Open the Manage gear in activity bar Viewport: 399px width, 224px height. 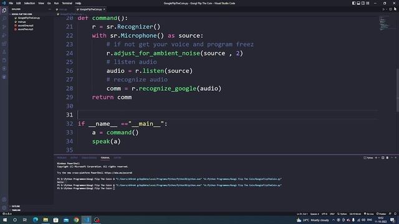[x=4, y=207]
